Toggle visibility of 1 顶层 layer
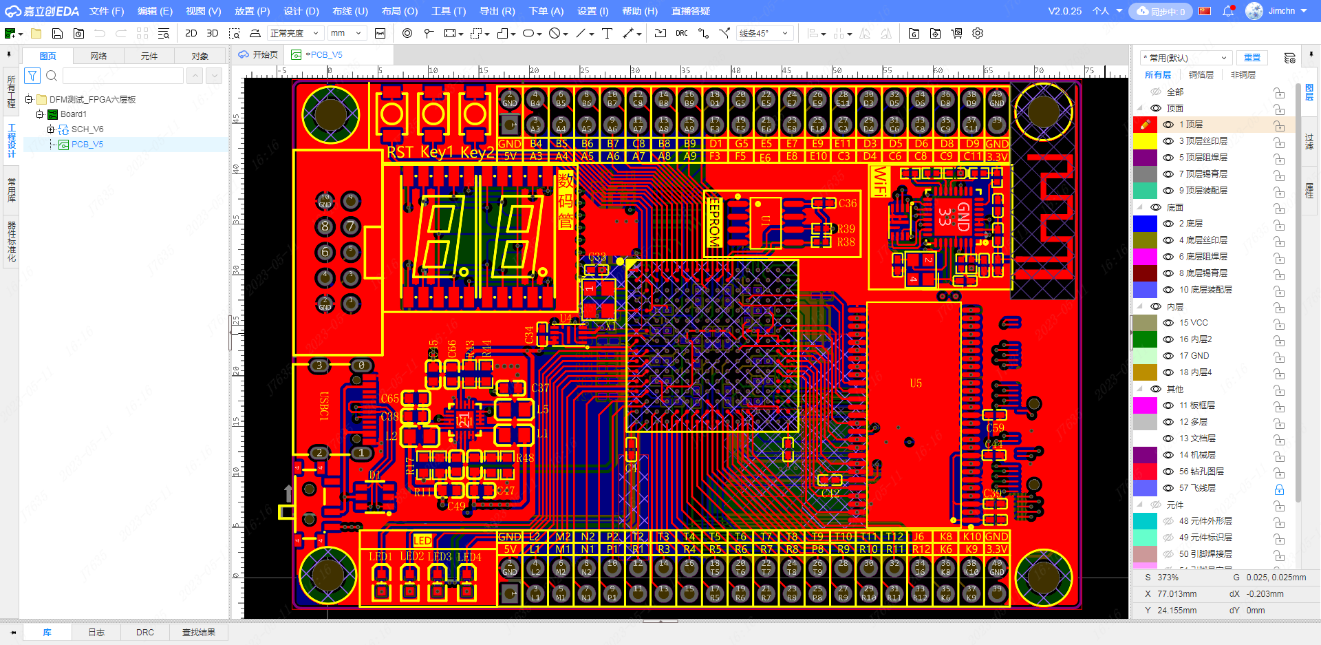The height and width of the screenshot is (645, 1321). [1168, 125]
